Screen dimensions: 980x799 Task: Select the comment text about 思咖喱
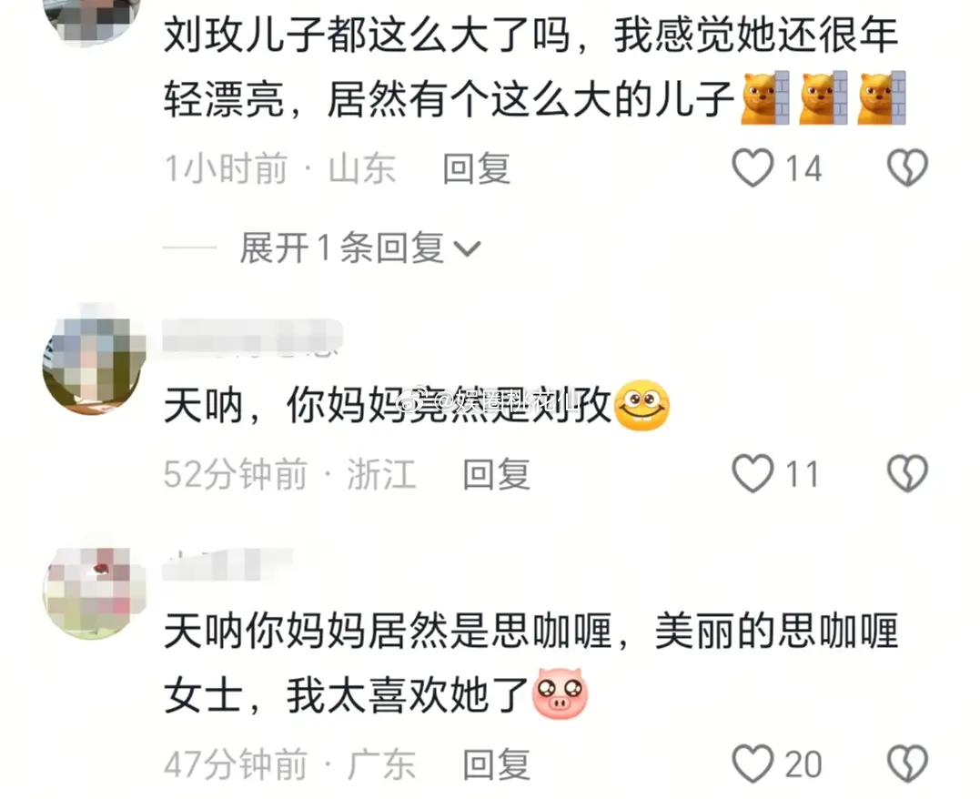pos(530,662)
